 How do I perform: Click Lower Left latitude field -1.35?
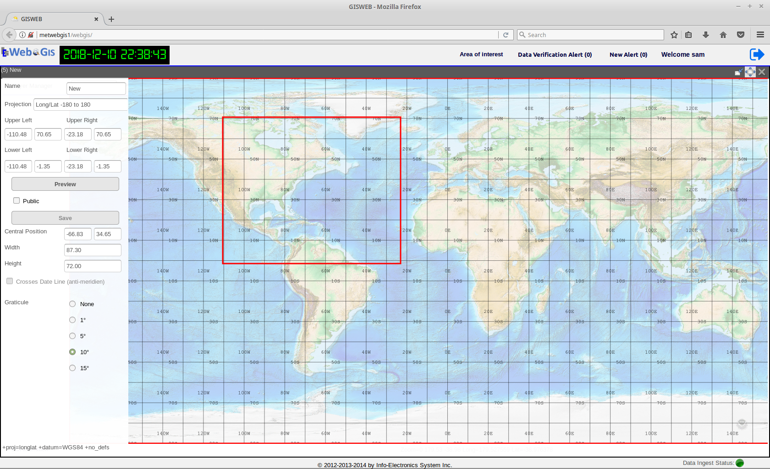click(48, 166)
